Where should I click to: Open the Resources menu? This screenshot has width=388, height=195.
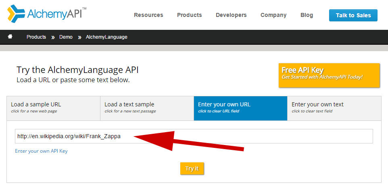[148, 15]
